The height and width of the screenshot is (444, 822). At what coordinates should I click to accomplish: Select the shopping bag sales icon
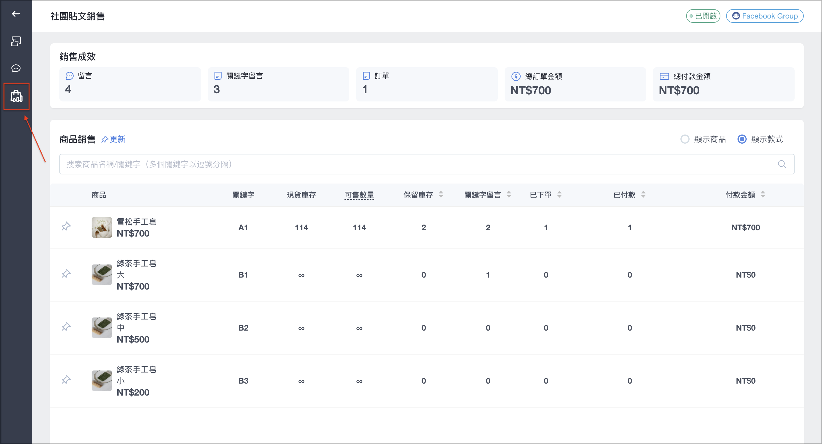(x=16, y=97)
